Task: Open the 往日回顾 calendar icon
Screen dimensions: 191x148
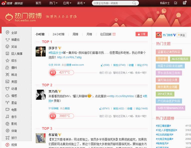Action: coord(114,34)
